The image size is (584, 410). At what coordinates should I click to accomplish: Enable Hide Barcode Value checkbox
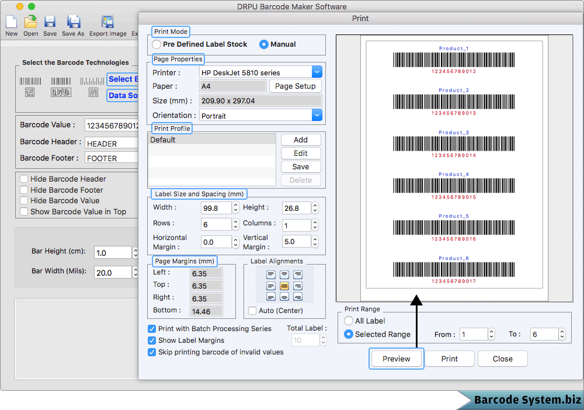click(24, 200)
